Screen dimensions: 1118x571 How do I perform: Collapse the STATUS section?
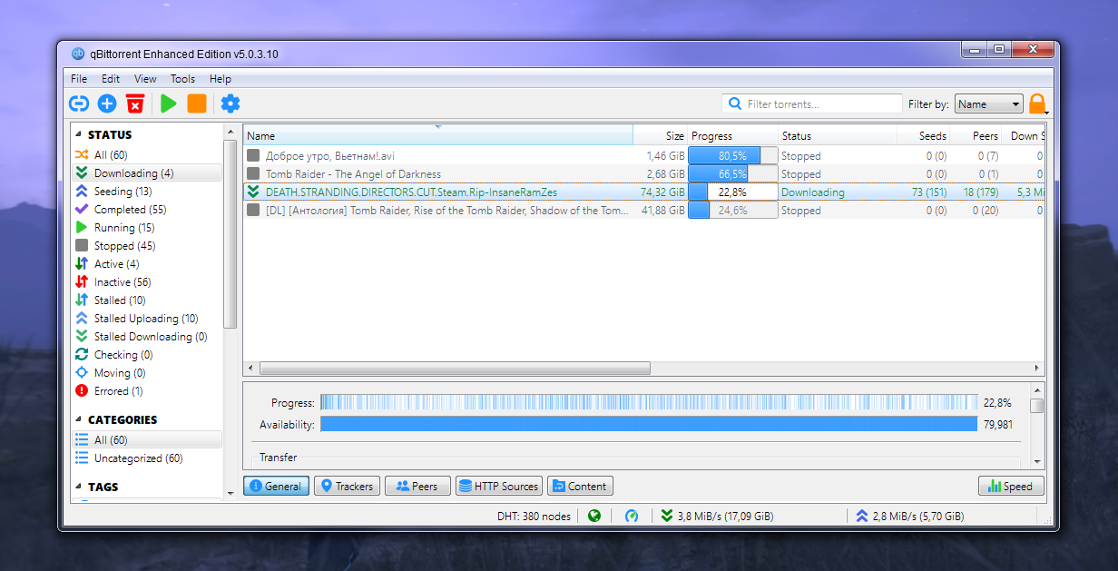coord(78,134)
